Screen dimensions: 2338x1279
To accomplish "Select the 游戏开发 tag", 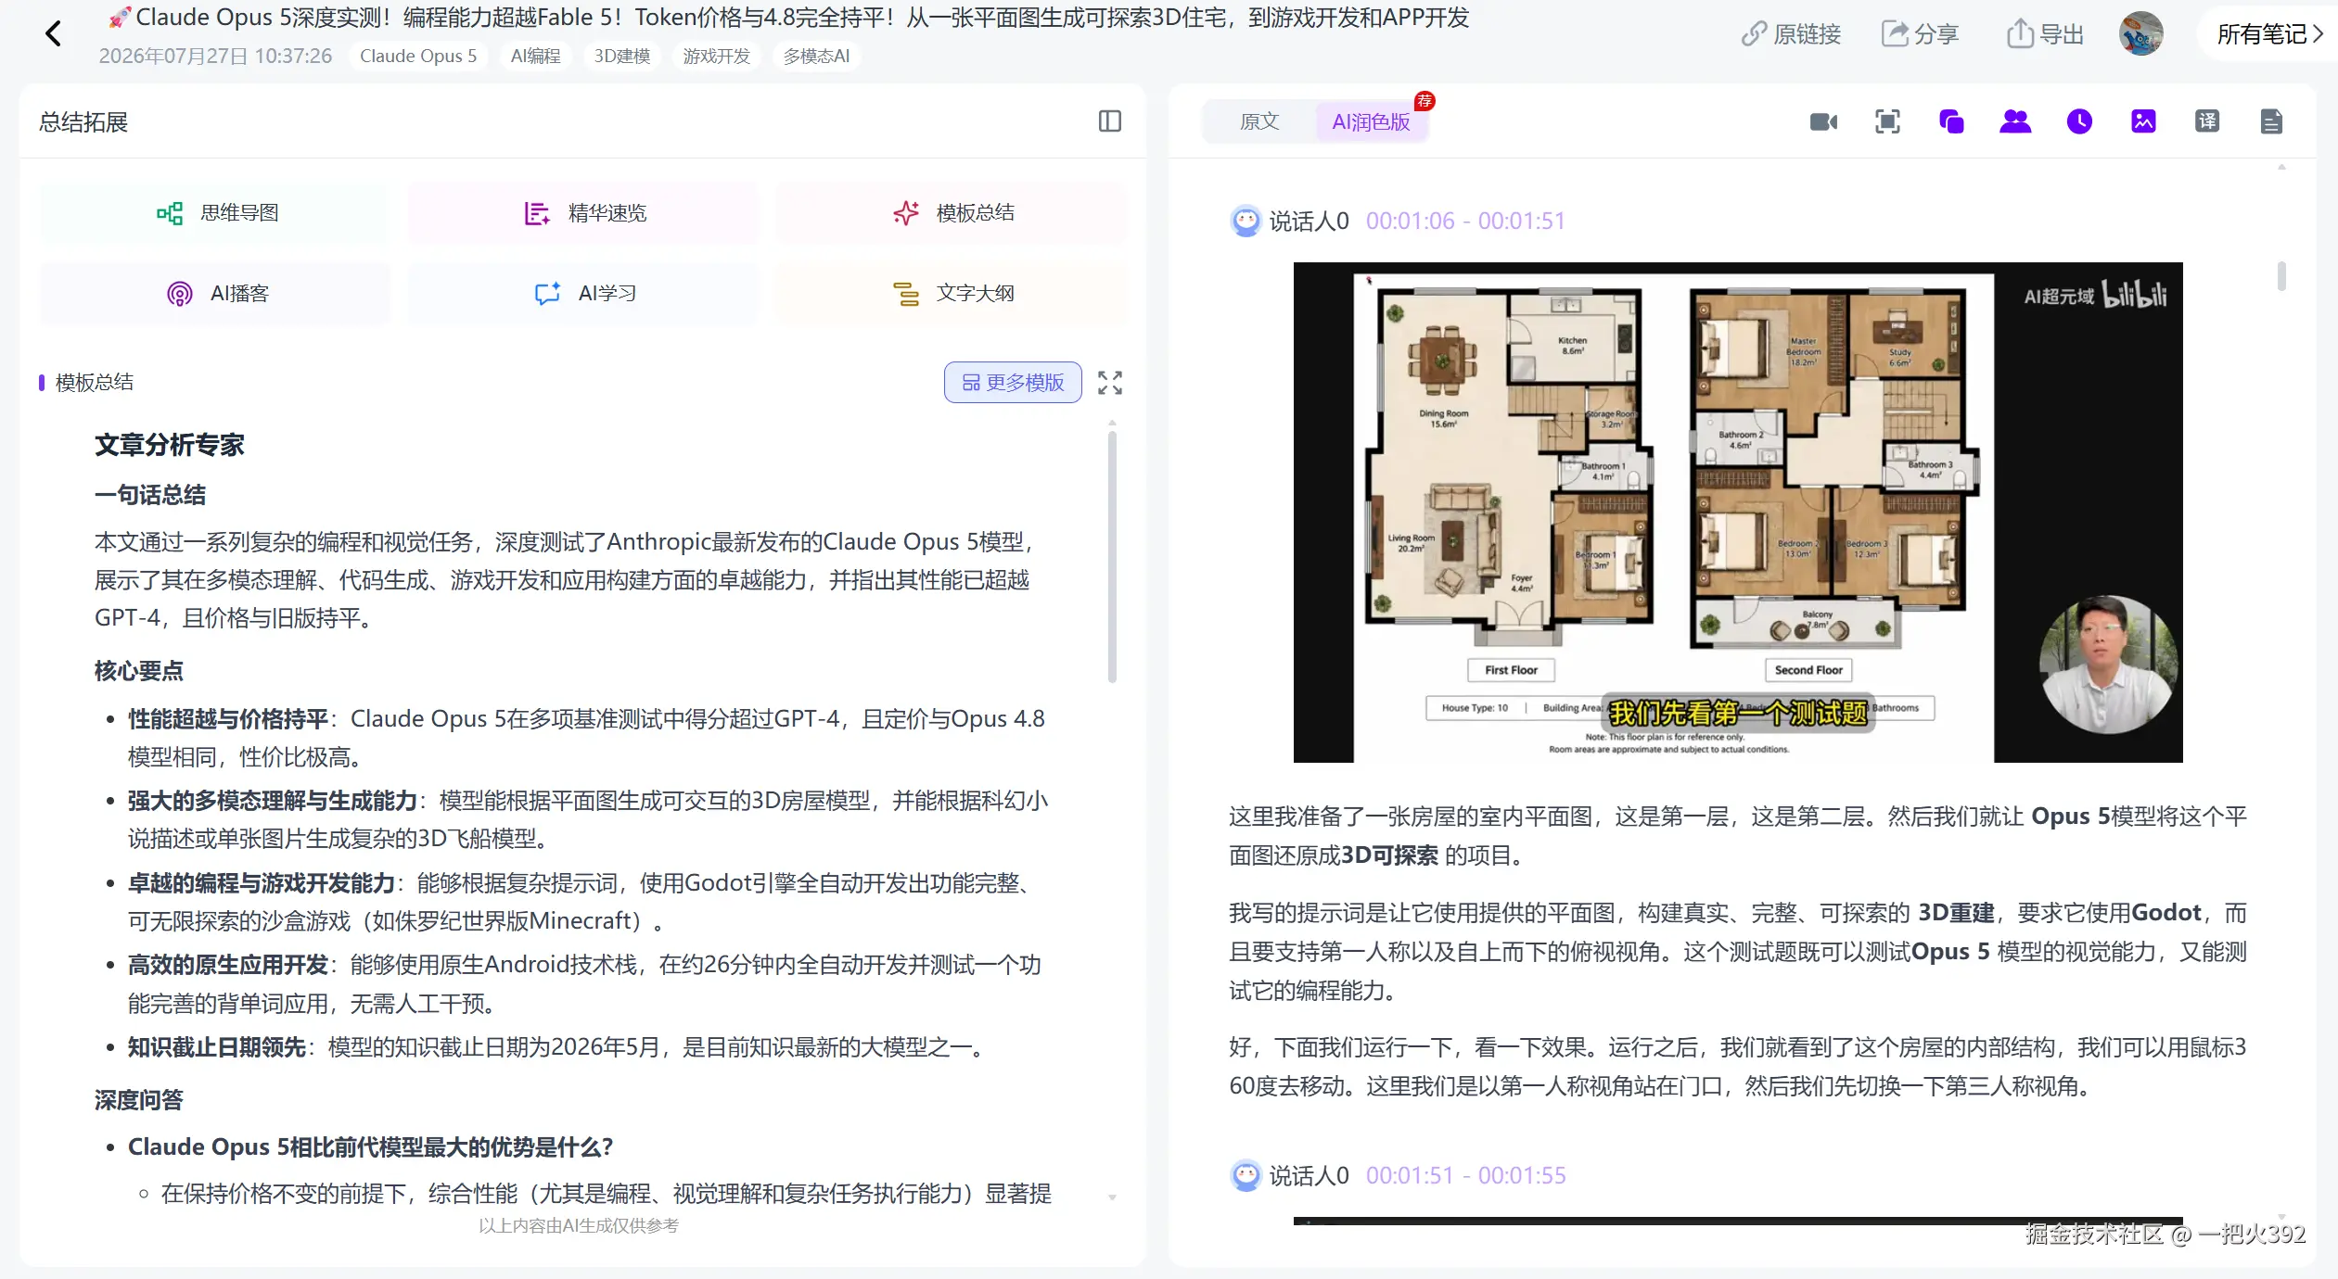I will click(x=716, y=57).
